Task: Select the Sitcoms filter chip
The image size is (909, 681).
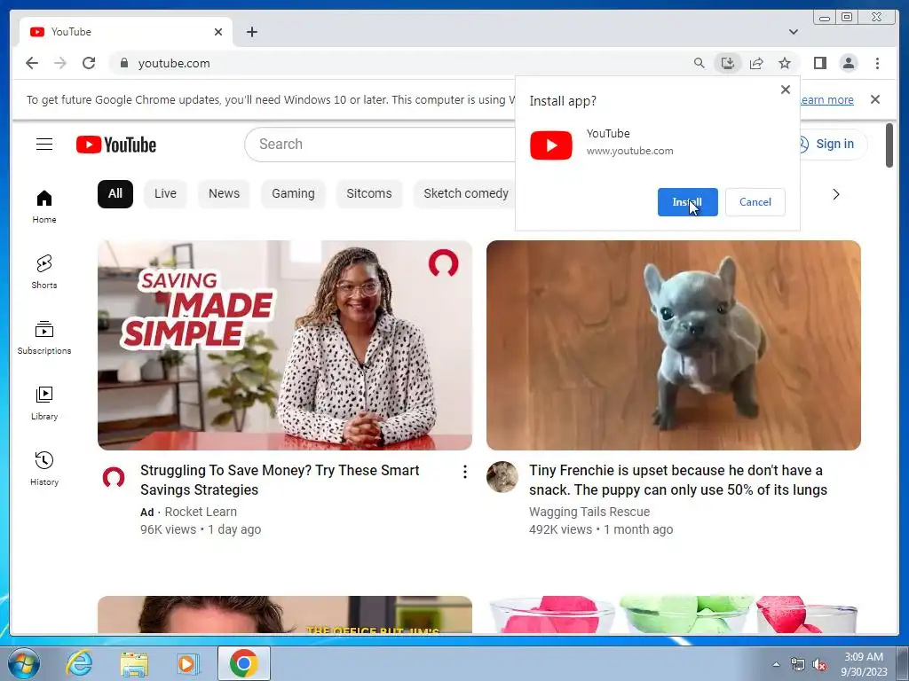Action: click(368, 193)
